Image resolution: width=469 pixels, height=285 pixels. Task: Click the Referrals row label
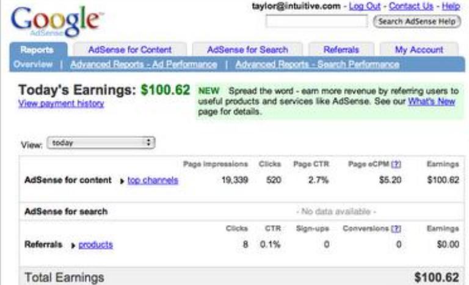(x=43, y=245)
